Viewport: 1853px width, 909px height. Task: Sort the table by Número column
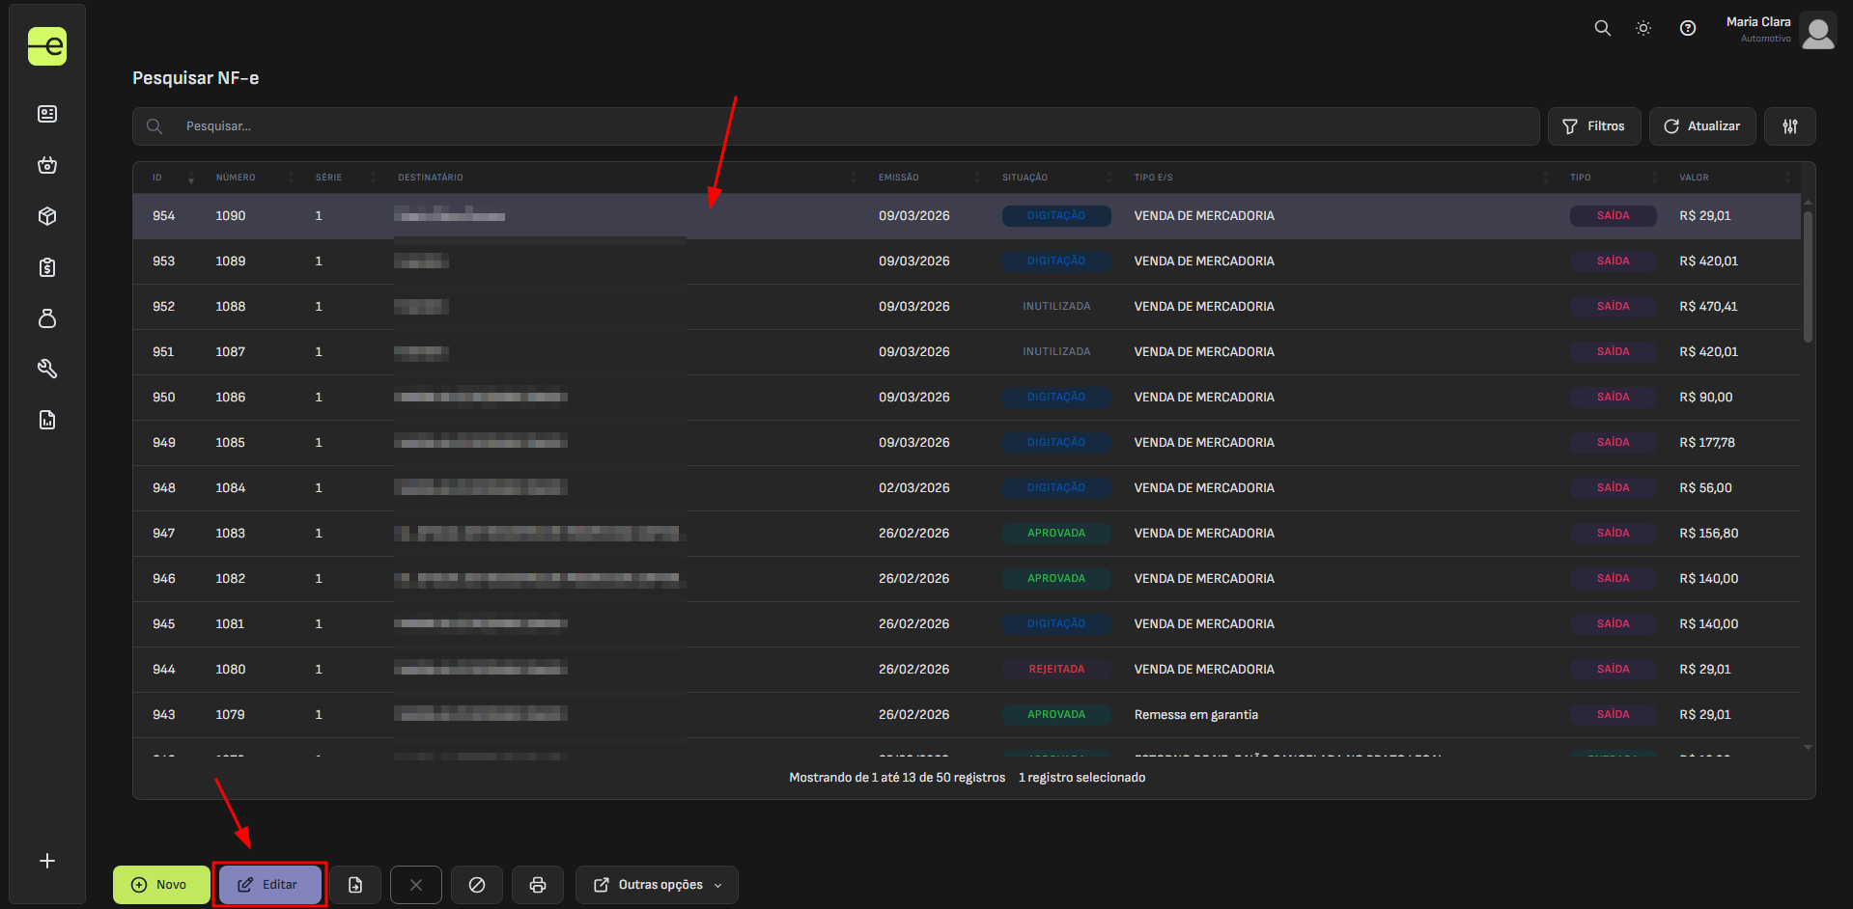click(x=236, y=178)
